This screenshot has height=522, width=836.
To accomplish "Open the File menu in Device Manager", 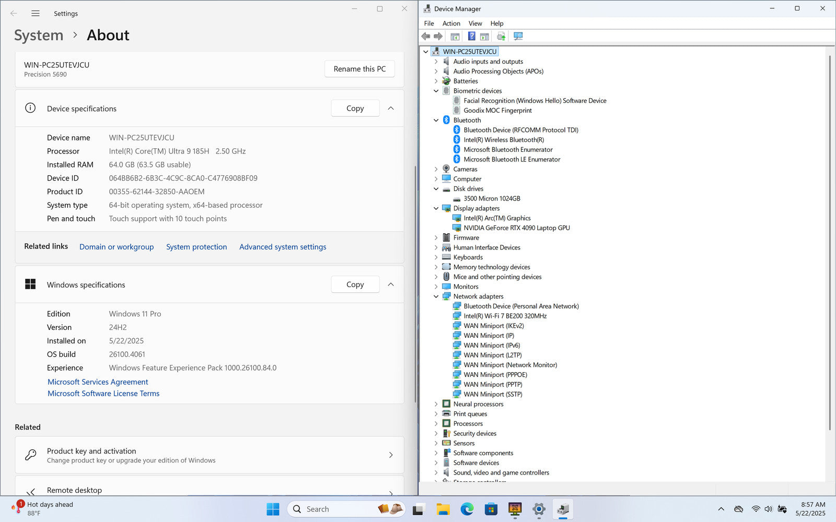I will (x=429, y=23).
